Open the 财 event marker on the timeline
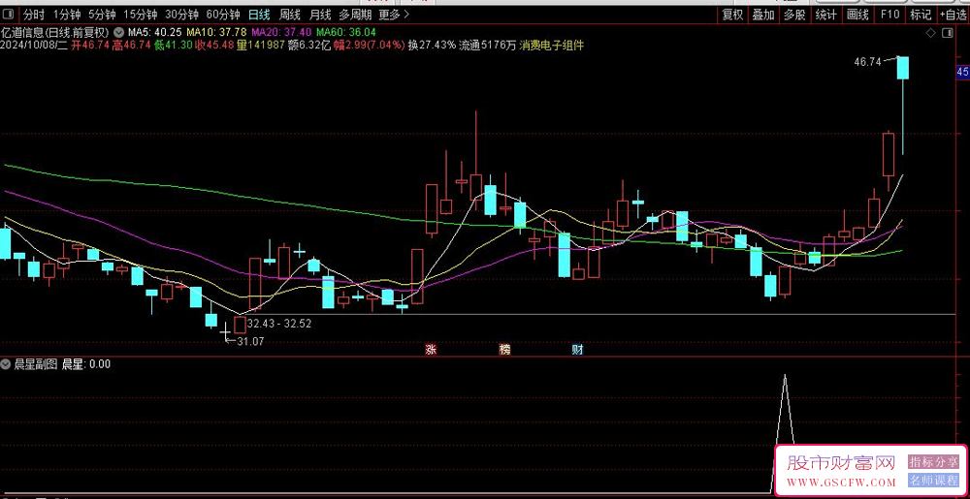Screen dimensions: 970x499 (x=578, y=350)
